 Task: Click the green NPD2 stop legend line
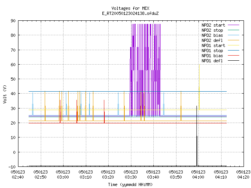[x=233, y=30]
